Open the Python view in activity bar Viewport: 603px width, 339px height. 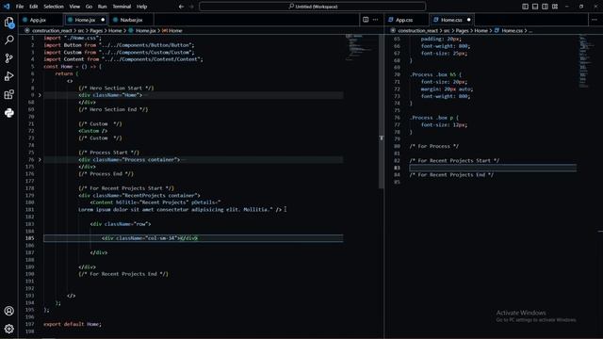coord(8,113)
